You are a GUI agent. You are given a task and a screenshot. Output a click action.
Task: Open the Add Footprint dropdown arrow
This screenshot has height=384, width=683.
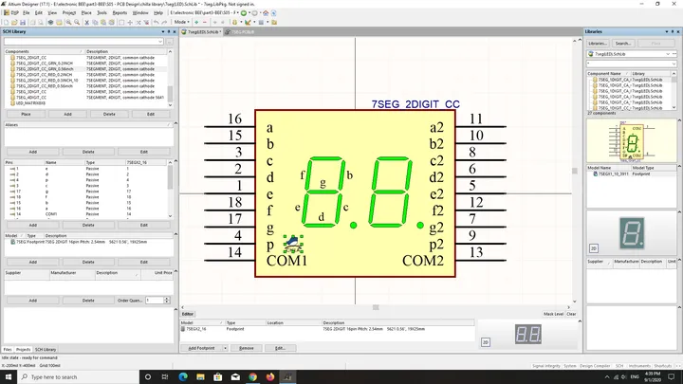(x=225, y=348)
